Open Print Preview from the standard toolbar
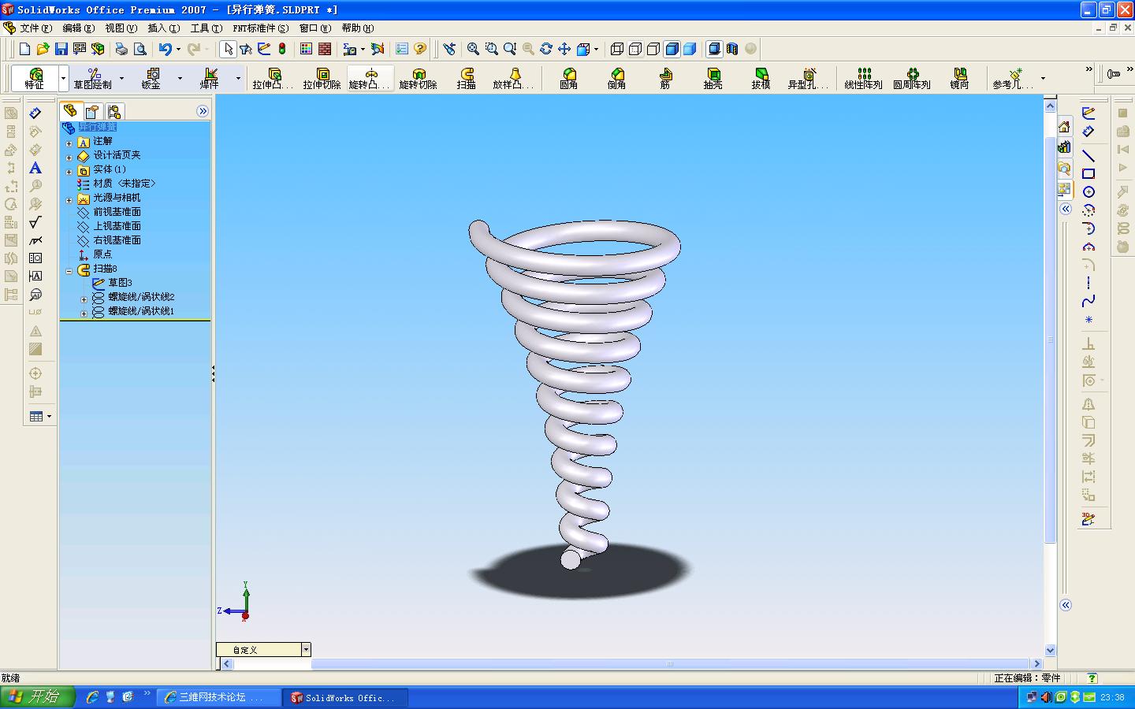This screenshot has width=1135, height=709. (140, 49)
